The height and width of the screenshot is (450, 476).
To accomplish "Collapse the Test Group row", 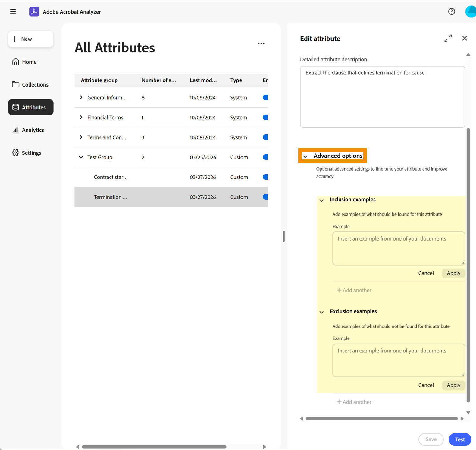I will 81,157.
